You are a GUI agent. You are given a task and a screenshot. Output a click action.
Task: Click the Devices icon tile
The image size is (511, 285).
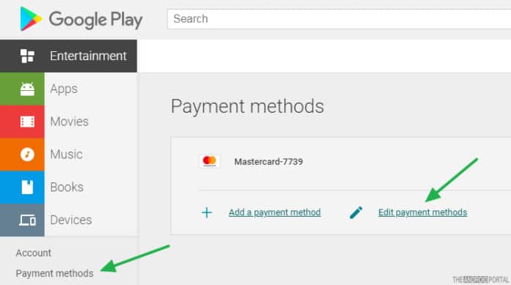[x=22, y=221]
